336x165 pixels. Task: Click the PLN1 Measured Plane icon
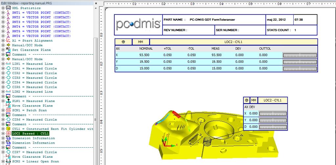click(x=8, y=101)
